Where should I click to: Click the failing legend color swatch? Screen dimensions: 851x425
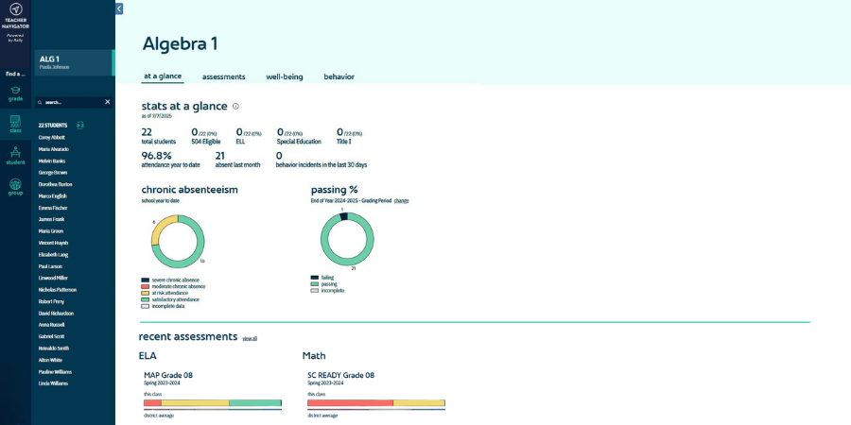(314, 278)
